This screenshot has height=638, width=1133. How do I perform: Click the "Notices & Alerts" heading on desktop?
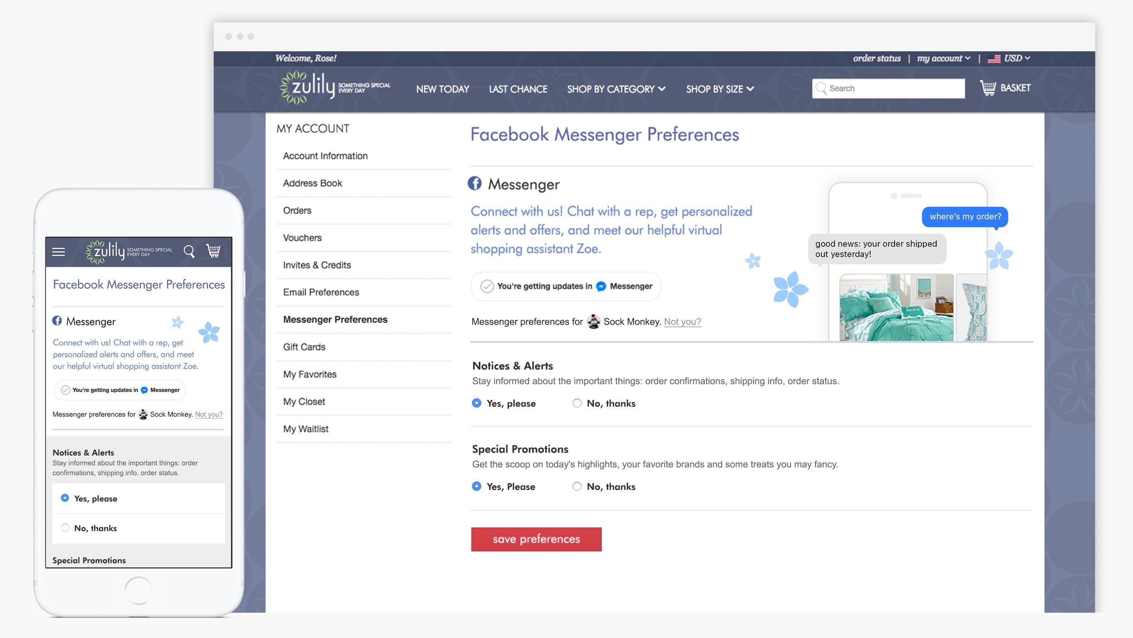(512, 365)
